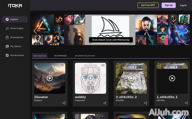The image size is (192, 119).
Task: Open the Draw Album Cover with MidJourney banner
Action: coord(111,40)
